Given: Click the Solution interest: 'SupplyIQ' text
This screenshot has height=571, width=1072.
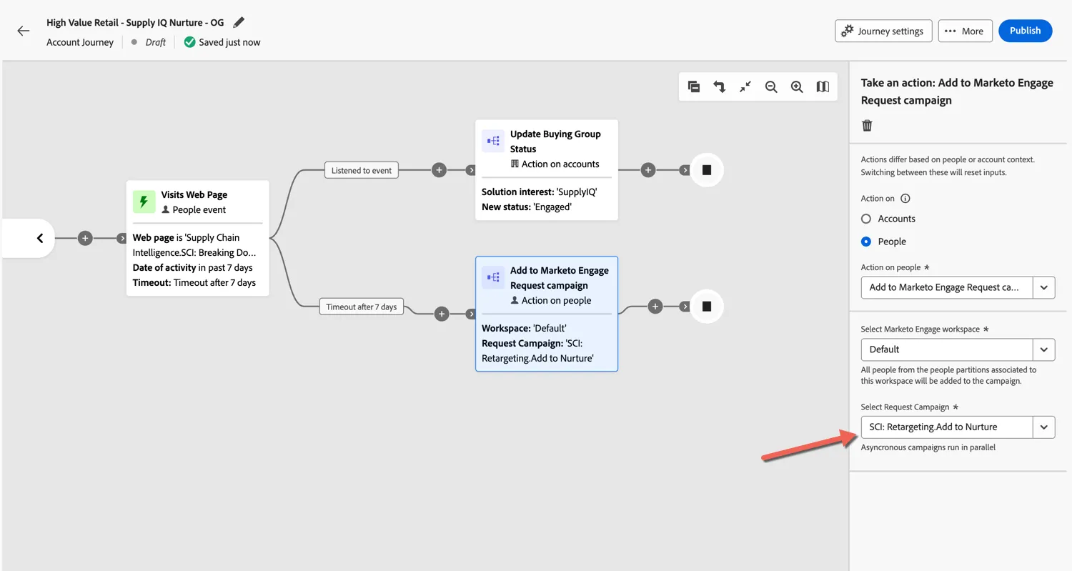Looking at the screenshot, I should (x=539, y=192).
